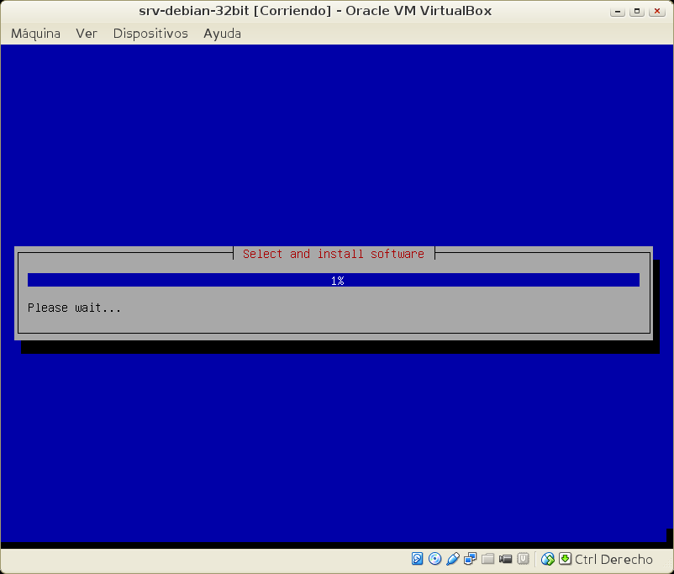Image resolution: width=674 pixels, height=574 pixels.
Task: Open network adapter status icon
Action: [x=471, y=559]
